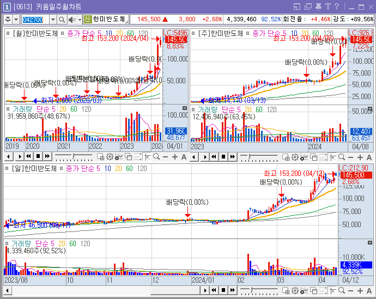This screenshot has height=299, width=376.
Task: Click the weekly chart grid layout icon
Action: [x=286, y=157]
